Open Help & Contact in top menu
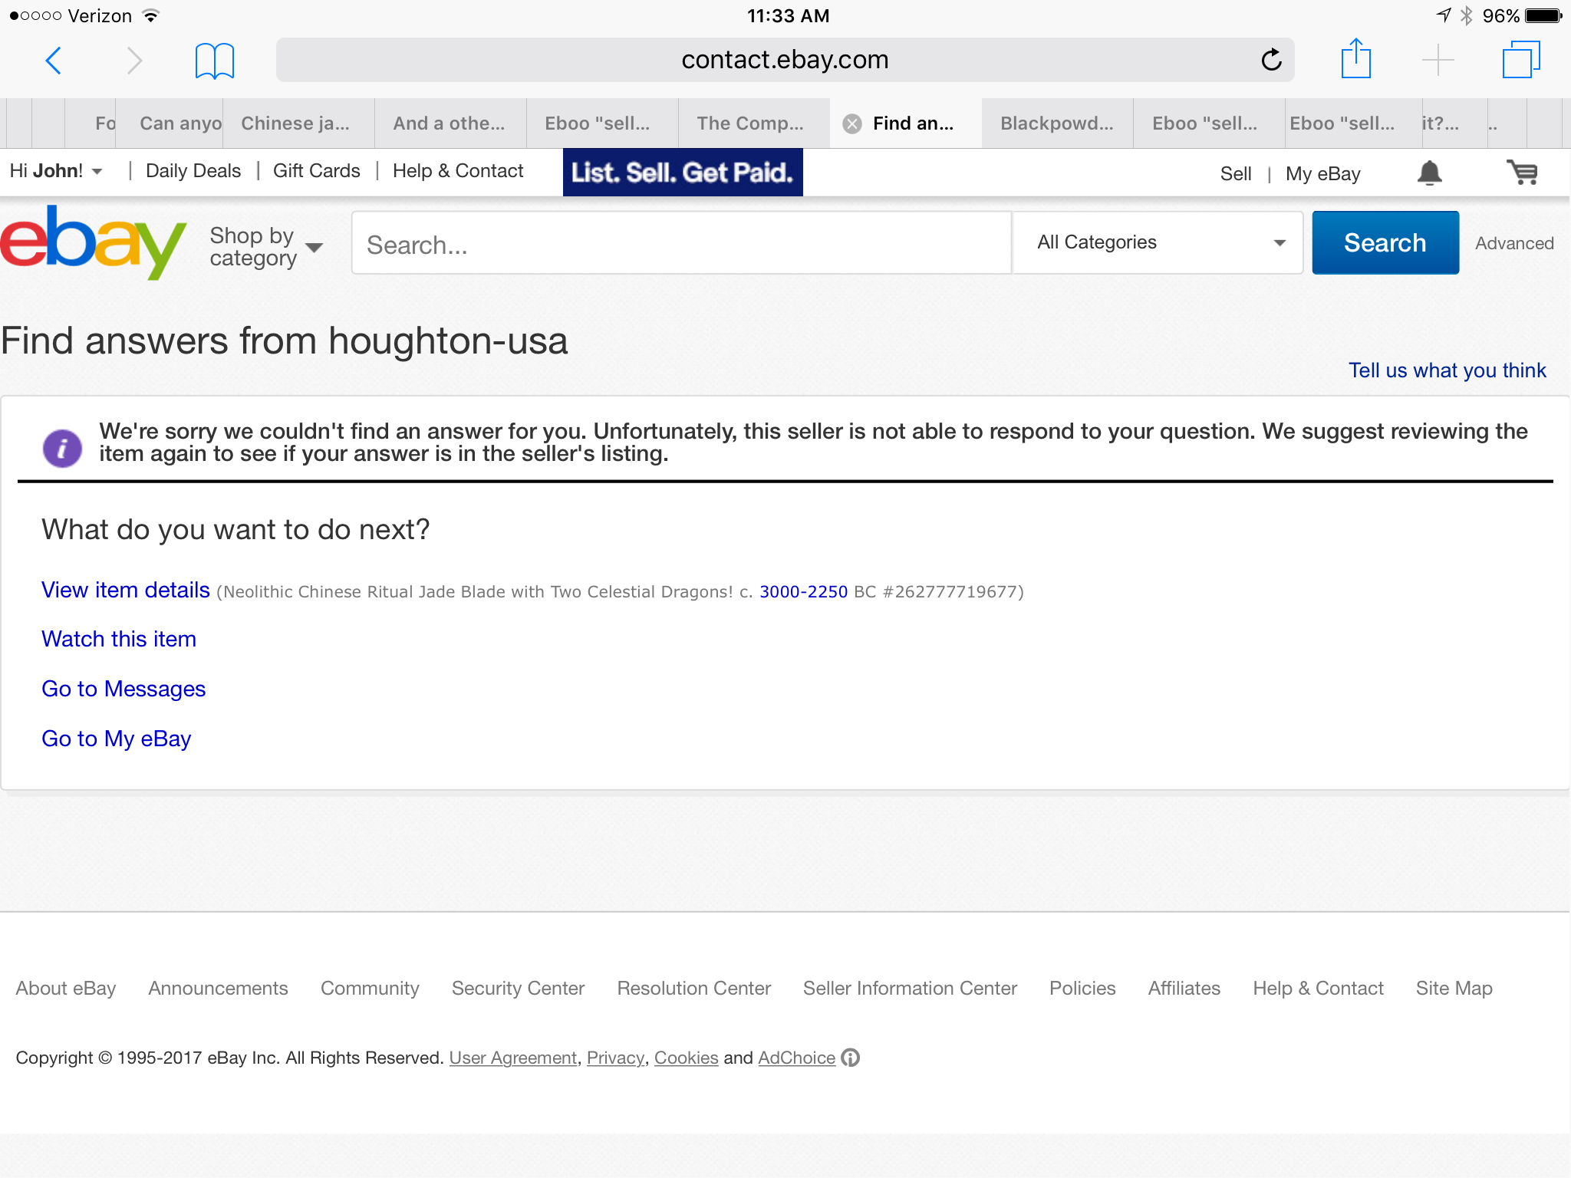The image size is (1571, 1178). coord(458,171)
